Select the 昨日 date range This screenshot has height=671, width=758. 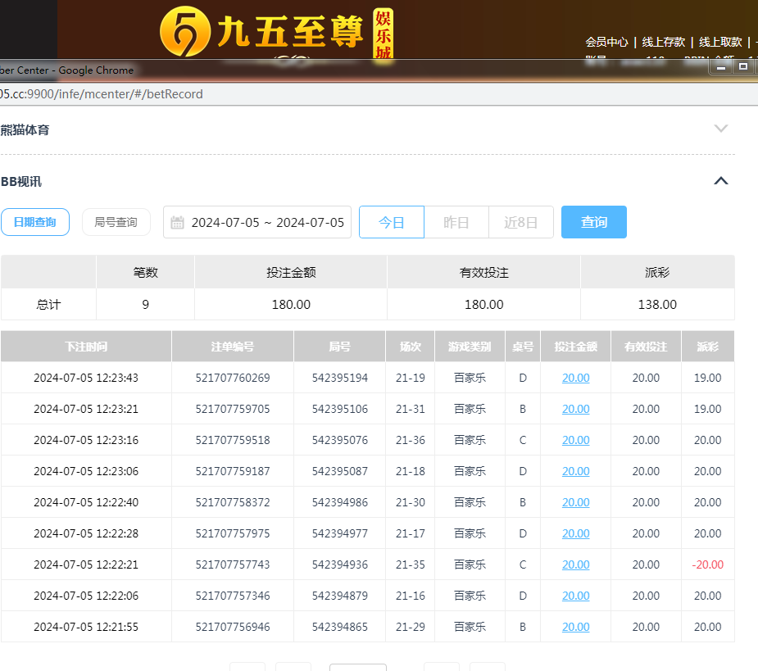pos(456,222)
